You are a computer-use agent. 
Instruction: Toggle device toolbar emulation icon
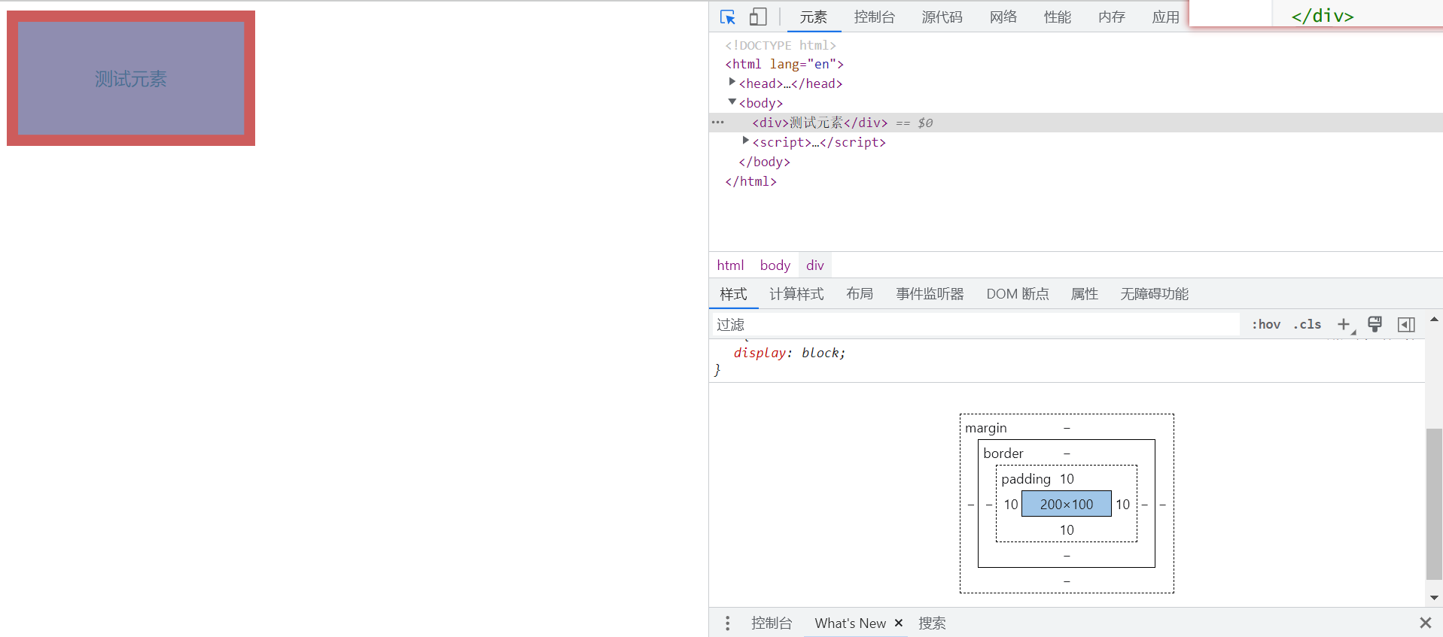(x=758, y=17)
